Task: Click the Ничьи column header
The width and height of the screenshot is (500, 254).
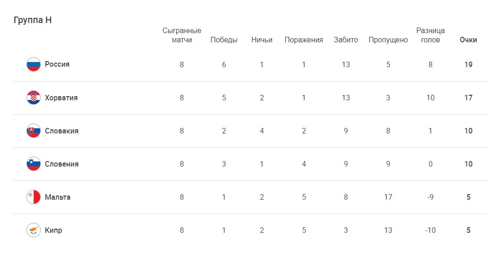Action: [262, 40]
